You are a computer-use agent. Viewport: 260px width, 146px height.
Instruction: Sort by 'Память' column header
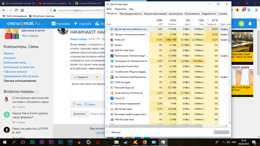[x=170, y=22]
